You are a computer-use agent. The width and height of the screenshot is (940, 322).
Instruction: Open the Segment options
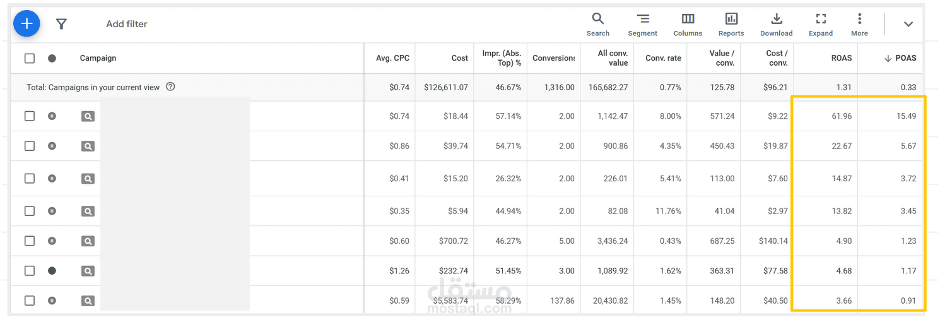tap(642, 25)
